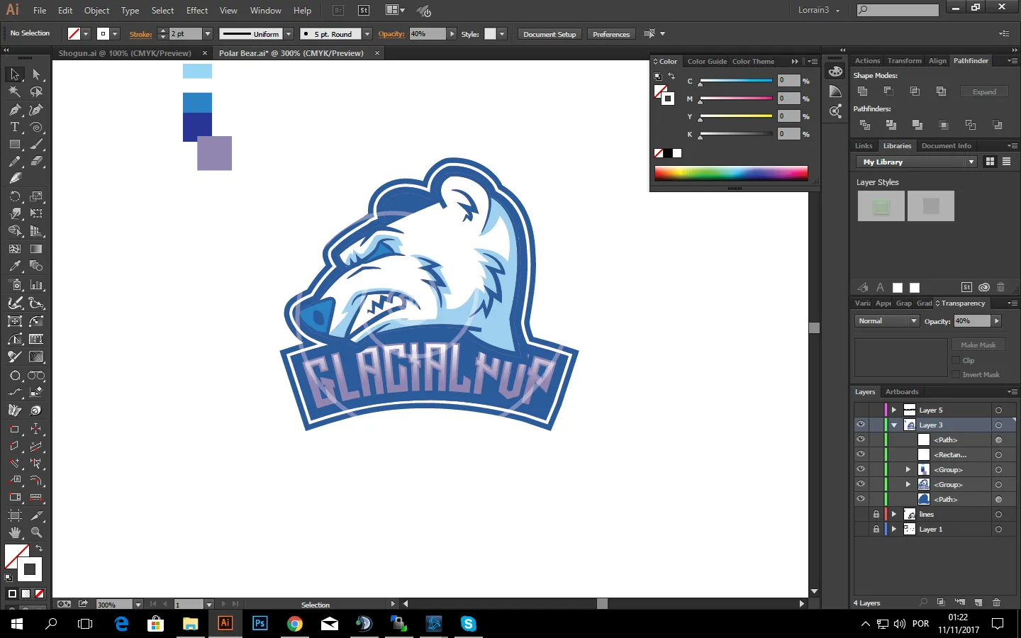Open the Normal blending mode dropdown
Viewport: 1021px width, 638px height.
click(886, 321)
